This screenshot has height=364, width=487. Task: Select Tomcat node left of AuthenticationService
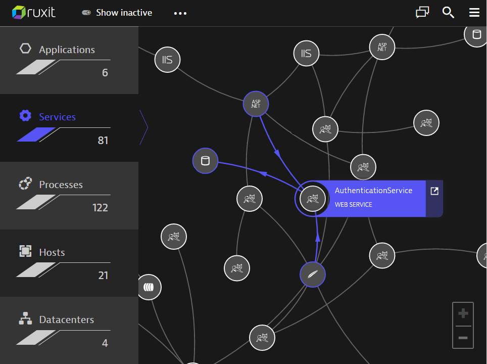[x=250, y=199]
